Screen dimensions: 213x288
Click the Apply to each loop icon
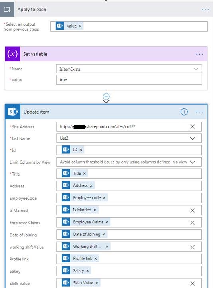pyautogui.click(x=7, y=9)
